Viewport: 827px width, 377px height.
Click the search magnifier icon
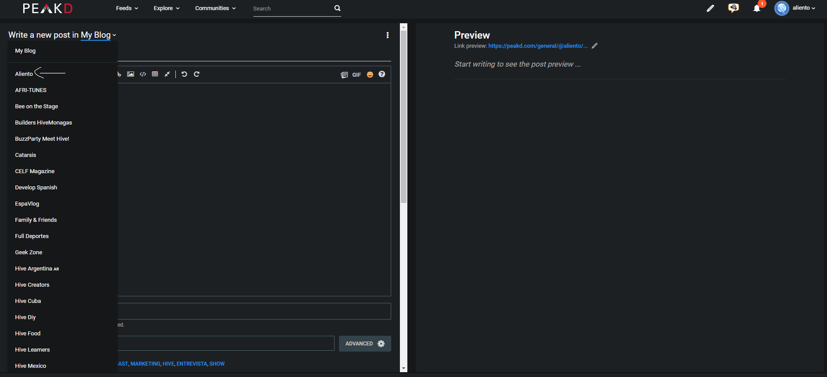[337, 8]
